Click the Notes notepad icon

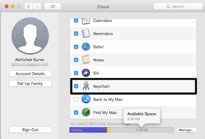tap(86, 60)
